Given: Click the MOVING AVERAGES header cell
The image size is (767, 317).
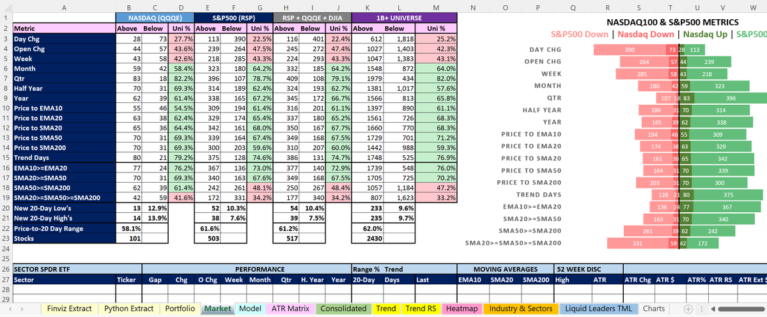Looking at the screenshot, I should 505,269.
